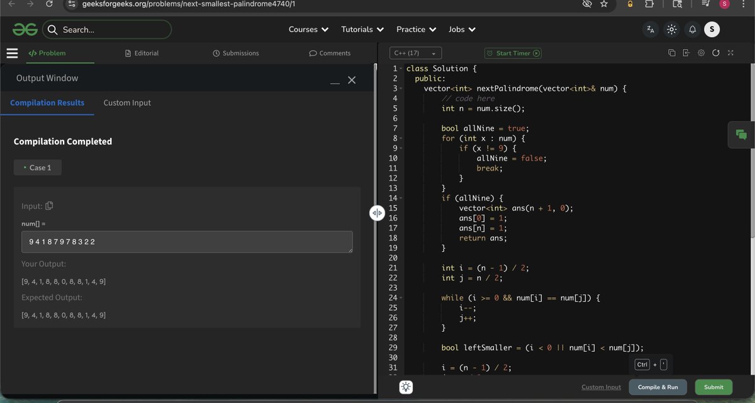Collapse code fold at line 3

tap(400, 89)
